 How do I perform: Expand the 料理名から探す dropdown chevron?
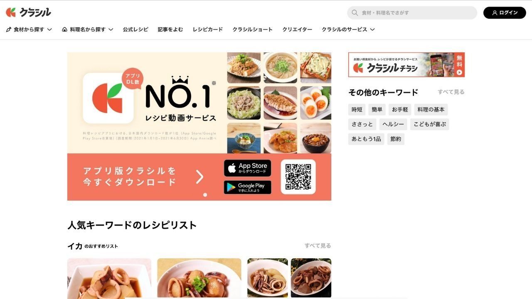[x=111, y=29]
